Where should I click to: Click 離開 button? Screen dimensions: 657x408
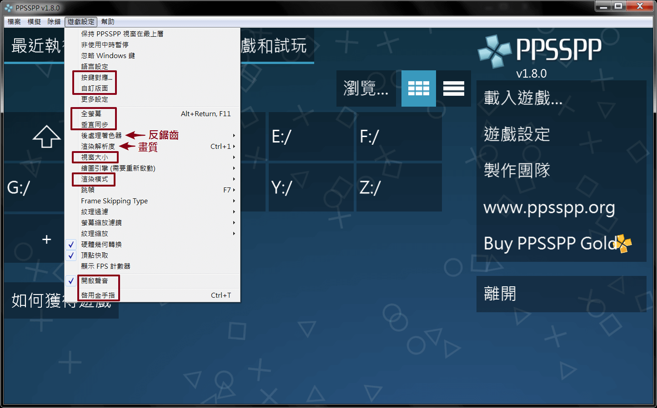point(561,294)
